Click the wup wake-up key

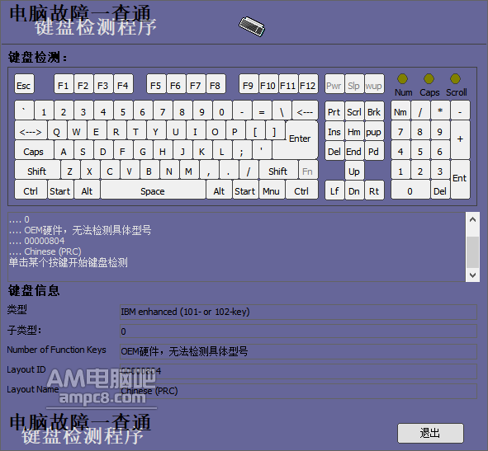374,84
